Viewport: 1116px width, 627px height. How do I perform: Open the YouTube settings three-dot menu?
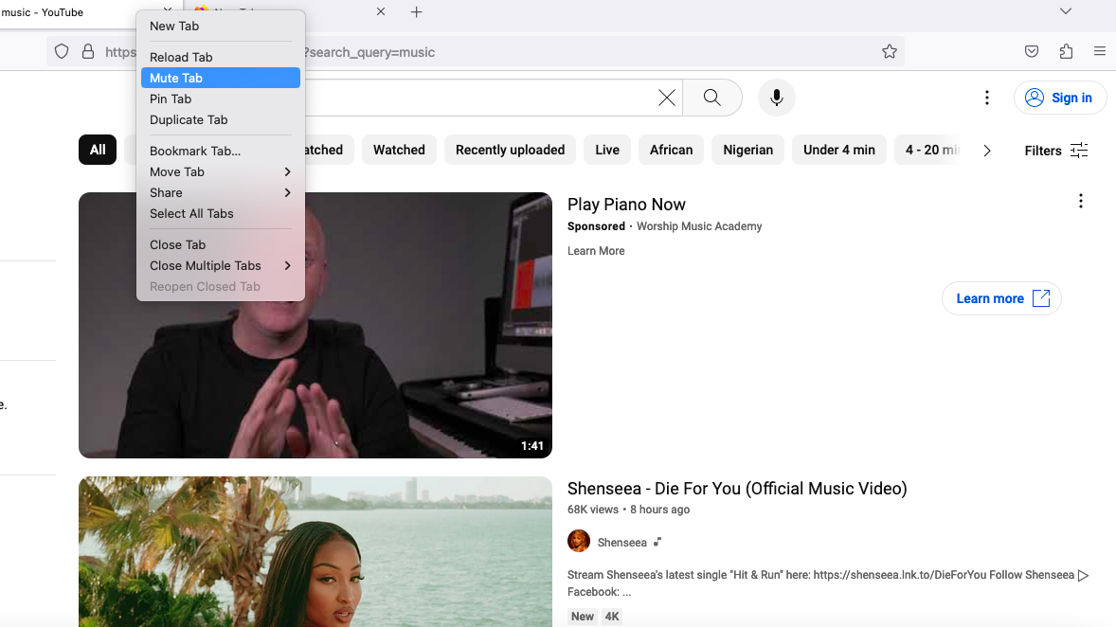[x=986, y=98]
